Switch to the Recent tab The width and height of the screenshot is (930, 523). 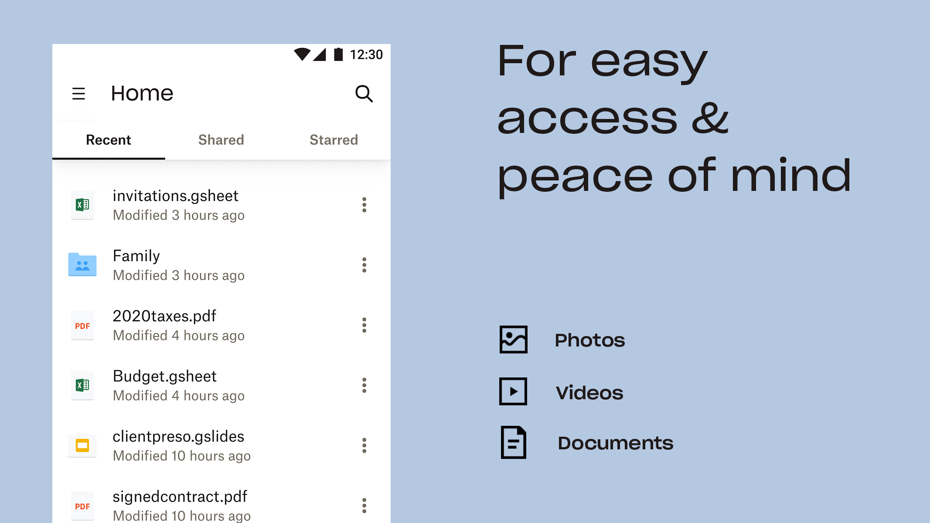(109, 139)
